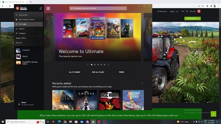Choose Feedback from the account menu
The image size is (221, 124).
click(x=28, y=33)
